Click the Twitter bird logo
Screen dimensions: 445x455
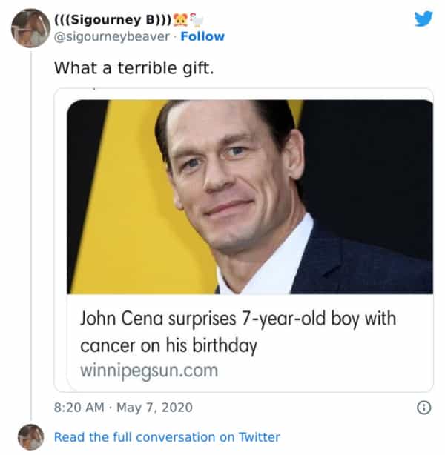[423, 19]
